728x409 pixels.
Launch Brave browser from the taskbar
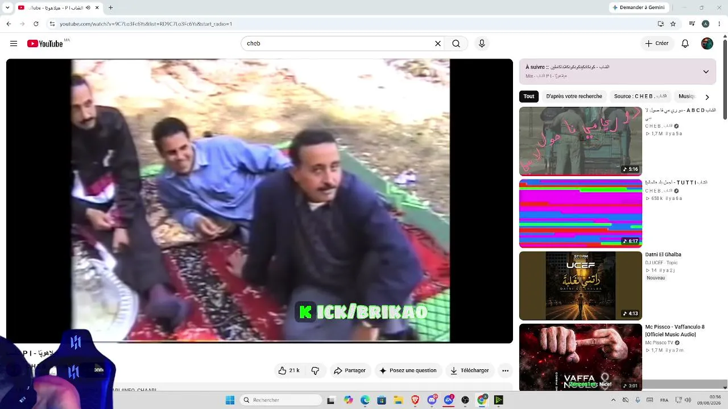point(415,400)
